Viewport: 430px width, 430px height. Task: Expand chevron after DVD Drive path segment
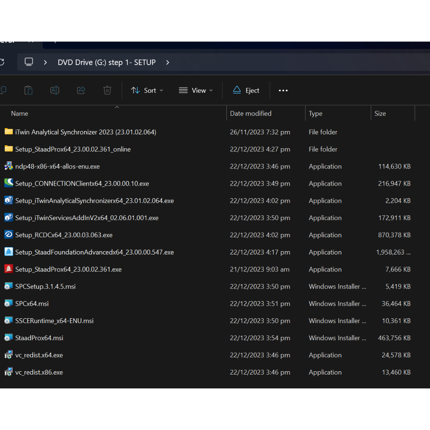click(168, 62)
